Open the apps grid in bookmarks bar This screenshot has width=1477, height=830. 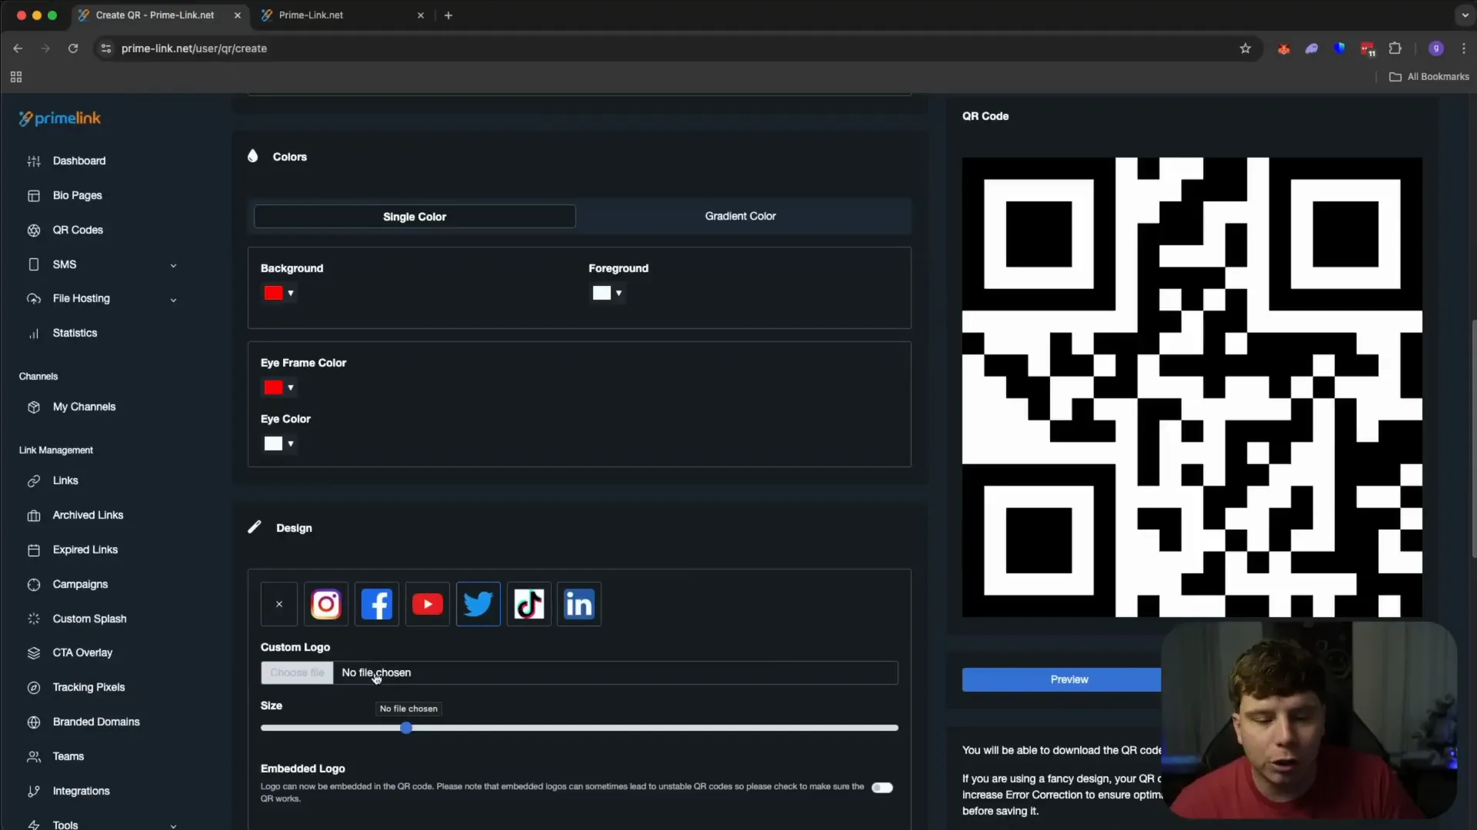[x=16, y=77]
